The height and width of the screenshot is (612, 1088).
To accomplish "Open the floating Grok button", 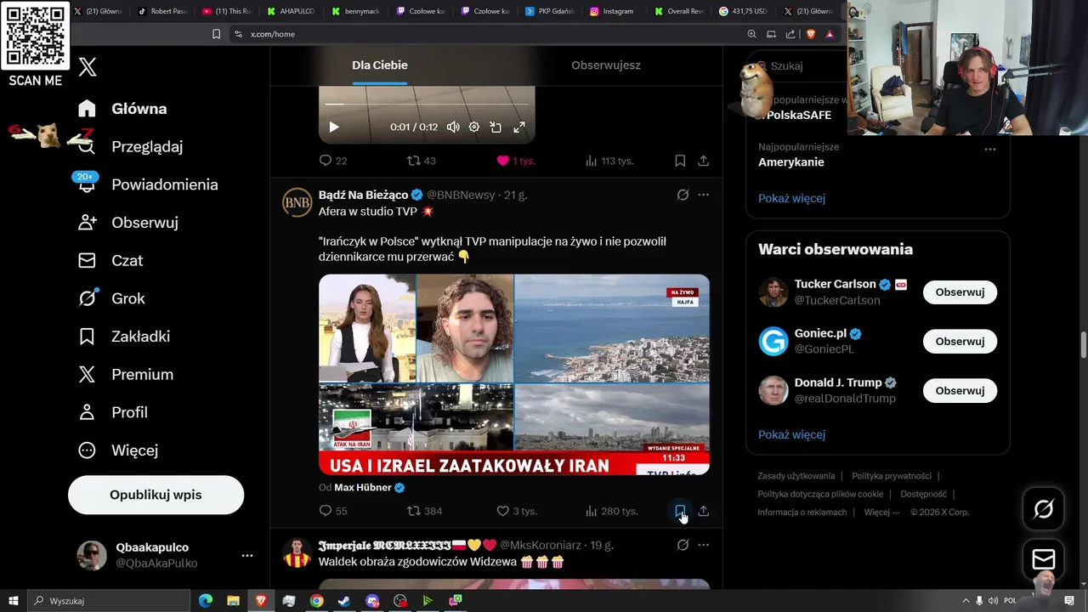I will [1043, 509].
